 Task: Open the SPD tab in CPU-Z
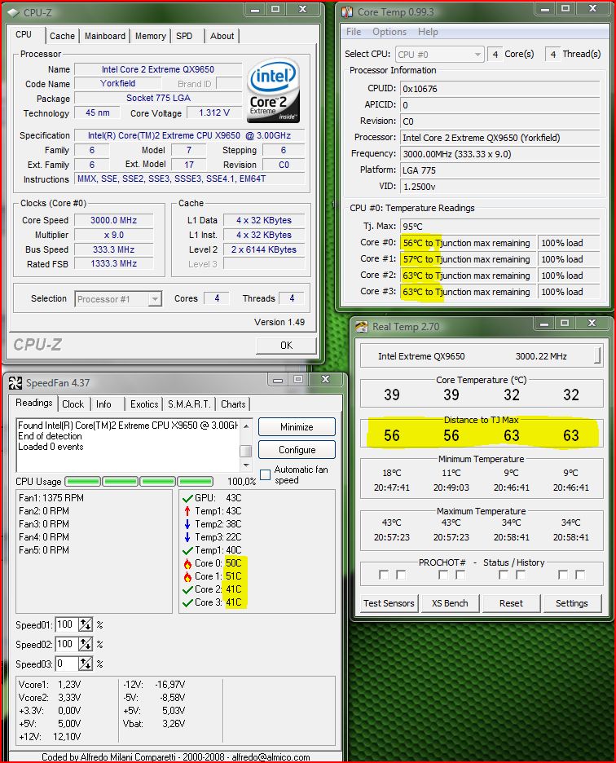tap(184, 36)
